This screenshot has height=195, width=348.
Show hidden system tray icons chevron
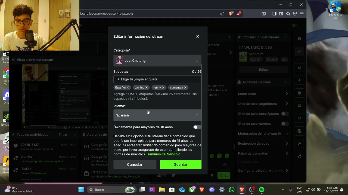[x=283, y=190]
